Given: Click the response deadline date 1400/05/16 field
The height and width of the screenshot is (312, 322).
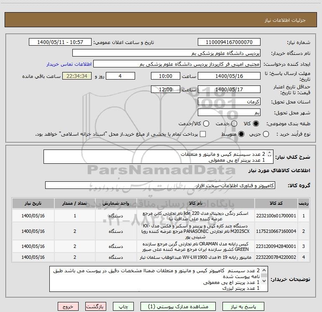Looking at the screenshot, I should pyautogui.click(x=229, y=76).
